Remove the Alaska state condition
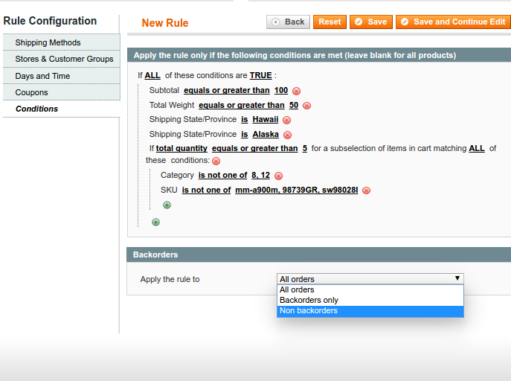 pyautogui.click(x=287, y=135)
